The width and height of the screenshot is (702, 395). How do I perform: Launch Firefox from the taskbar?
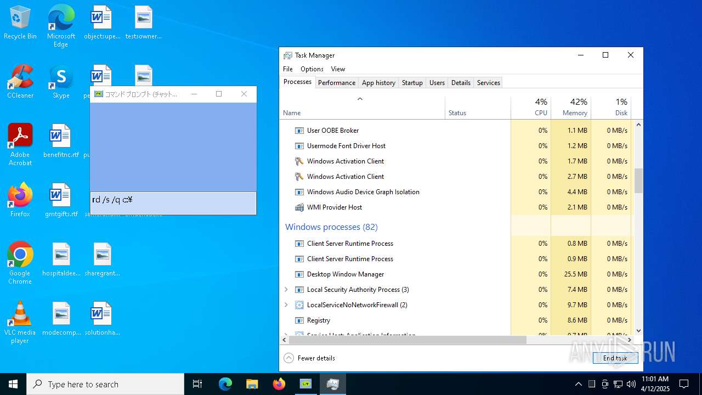click(x=279, y=384)
